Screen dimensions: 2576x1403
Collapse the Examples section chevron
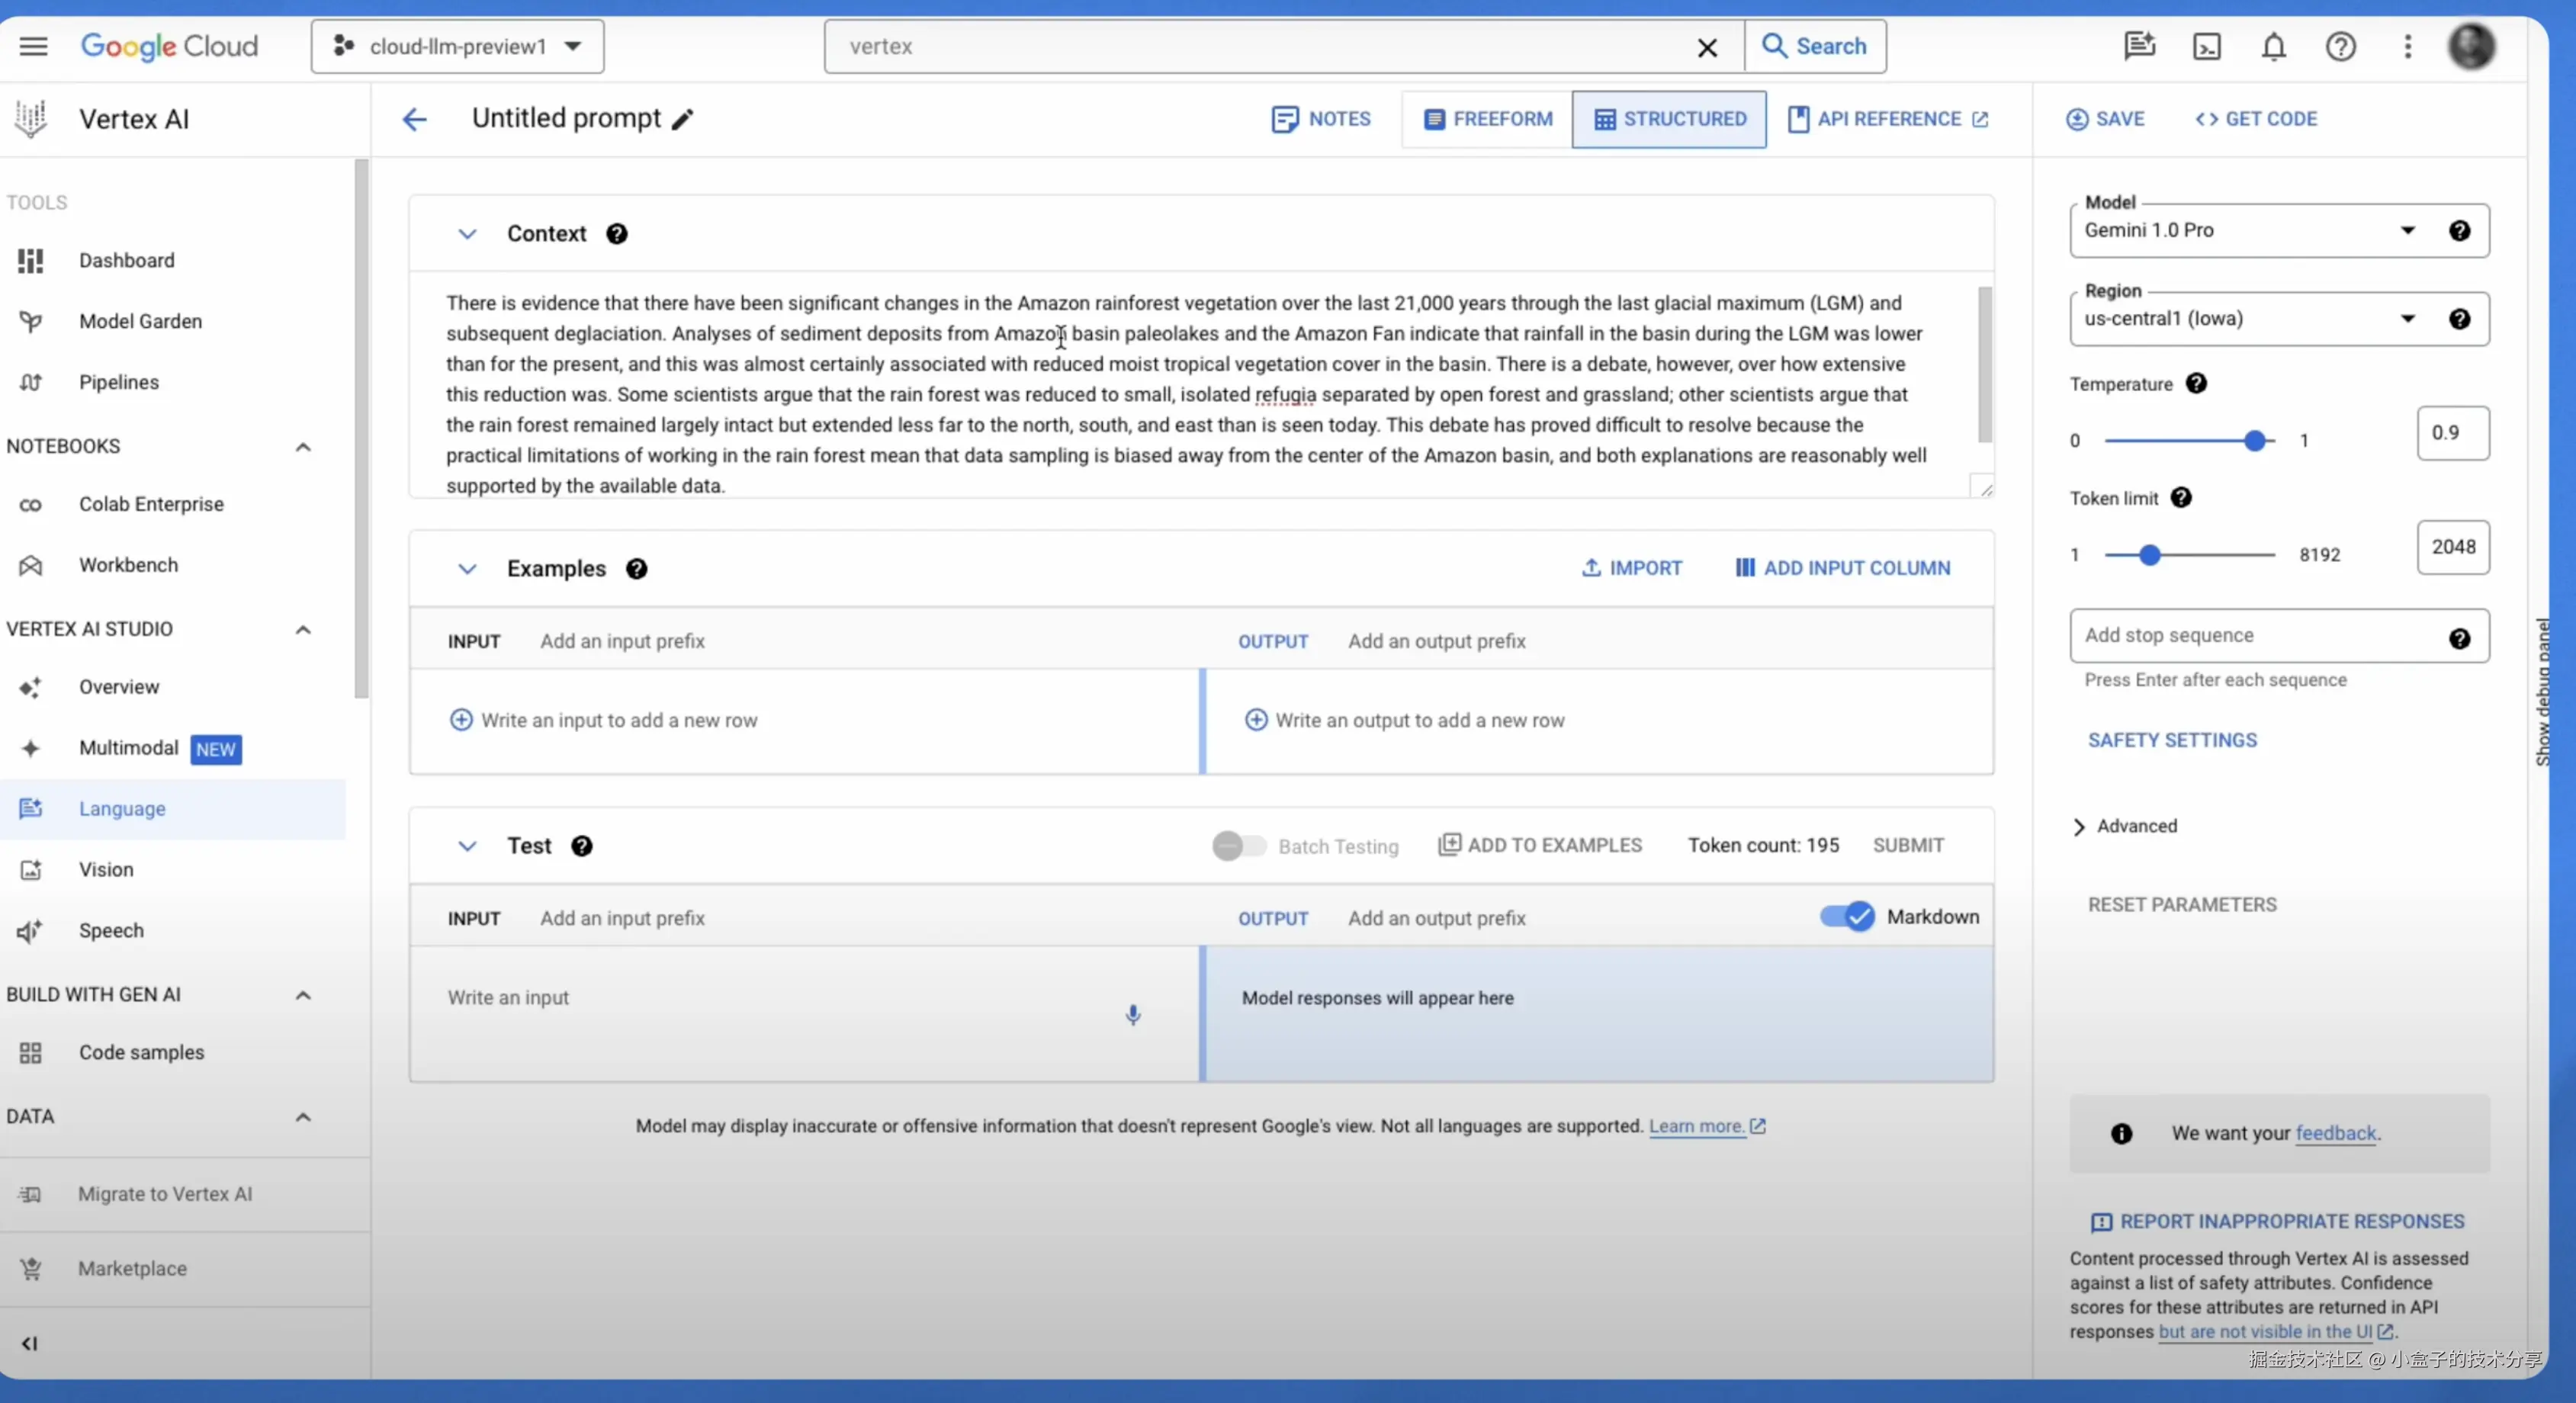[467, 569]
